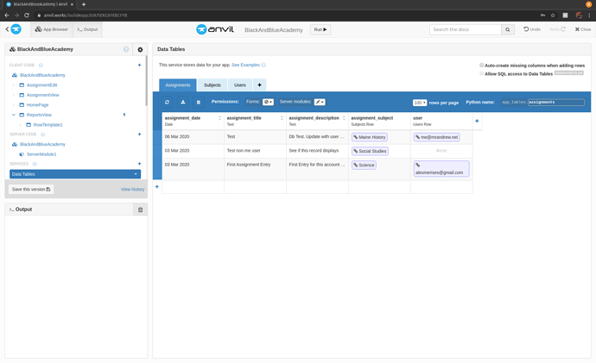The image size is (596, 363).
Task: Open Data Tables service dropdown arrow
Action: [x=136, y=174]
